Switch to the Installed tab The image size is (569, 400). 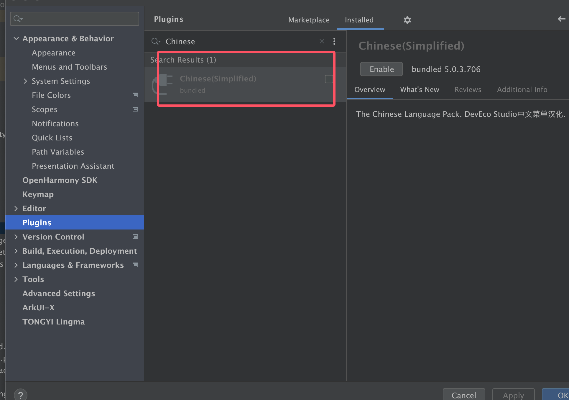tap(359, 20)
